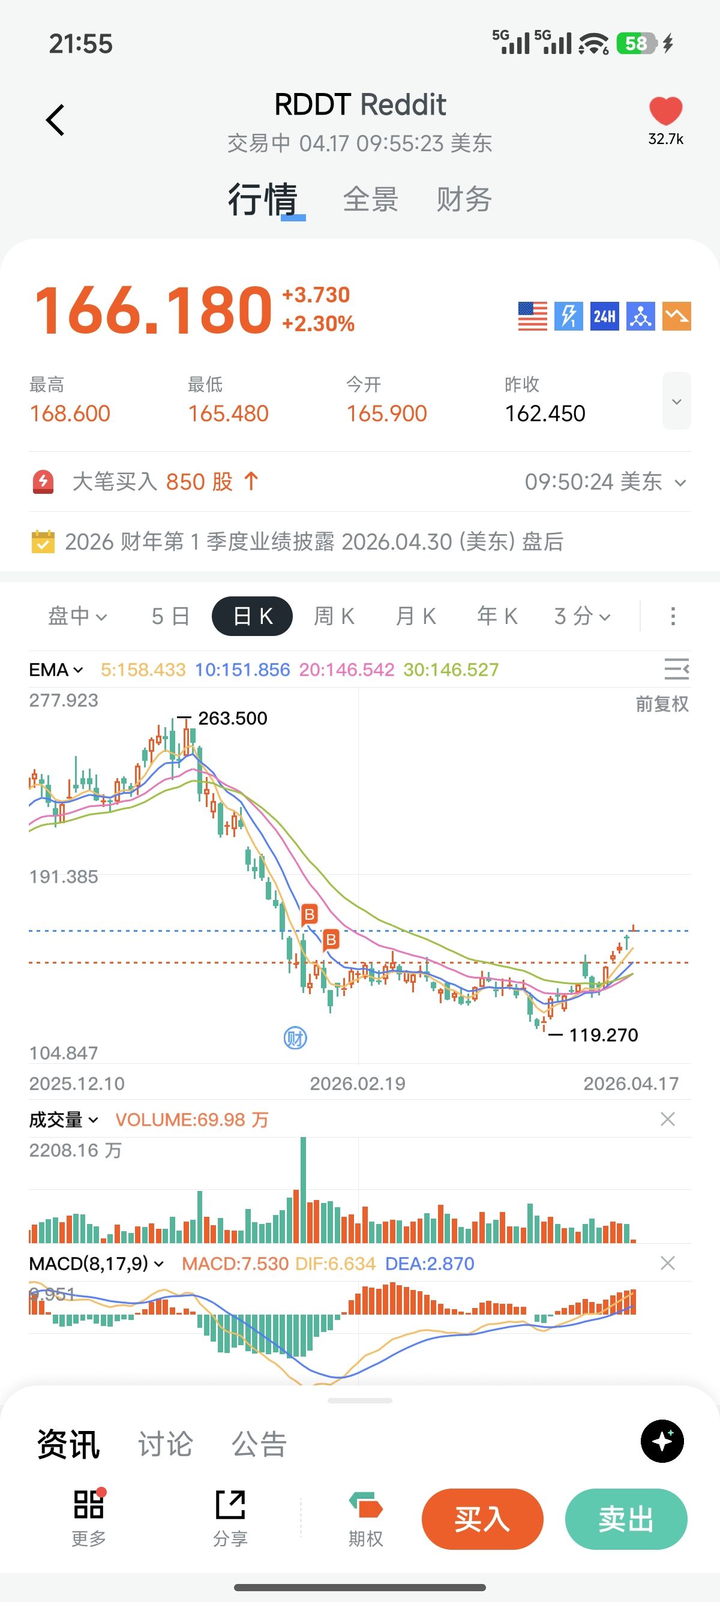The width and height of the screenshot is (720, 1602).
Task: Tap the black AI sparkle button
Action: click(x=662, y=1442)
